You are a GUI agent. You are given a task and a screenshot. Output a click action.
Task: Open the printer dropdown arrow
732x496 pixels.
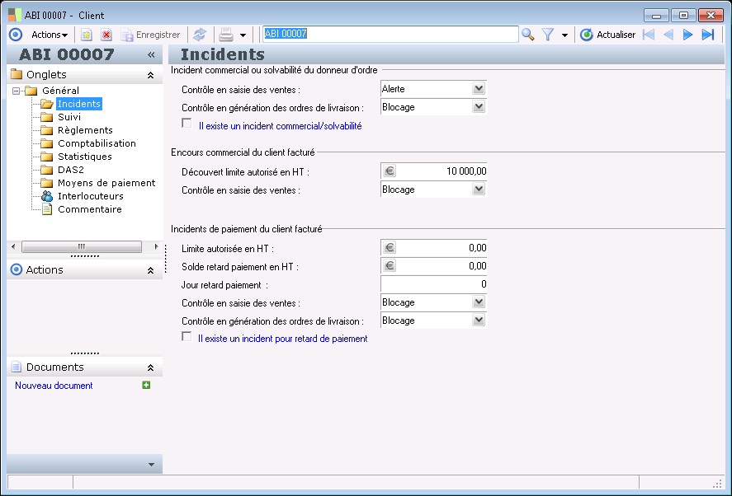(243, 35)
